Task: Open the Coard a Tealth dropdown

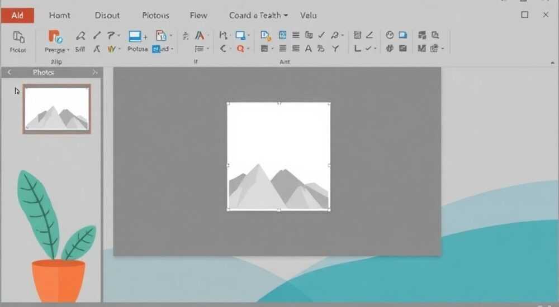Action: 286,16
